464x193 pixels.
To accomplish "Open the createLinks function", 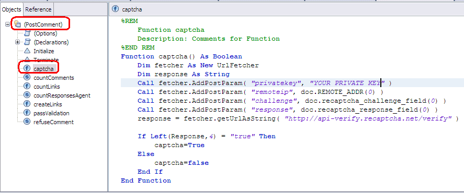I will pos(48,104).
